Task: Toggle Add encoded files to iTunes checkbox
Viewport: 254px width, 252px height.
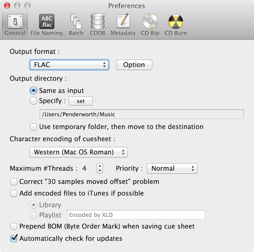Action: tap(14, 193)
